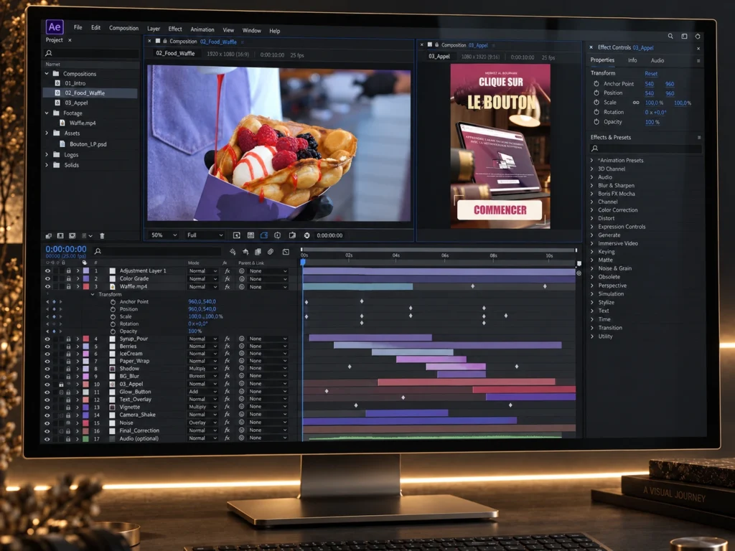Screen dimensions: 735x551
Task: Click the workspace panel icon at top right
Action: tap(684, 36)
